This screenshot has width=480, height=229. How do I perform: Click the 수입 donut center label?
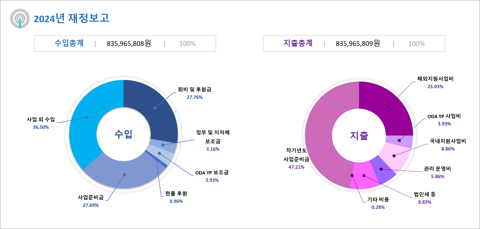pos(124,134)
